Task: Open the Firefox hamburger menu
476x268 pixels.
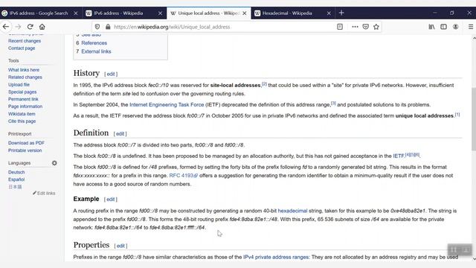Action: coord(471,27)
